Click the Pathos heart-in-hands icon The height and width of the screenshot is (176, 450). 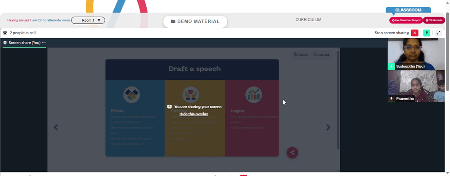191,95
